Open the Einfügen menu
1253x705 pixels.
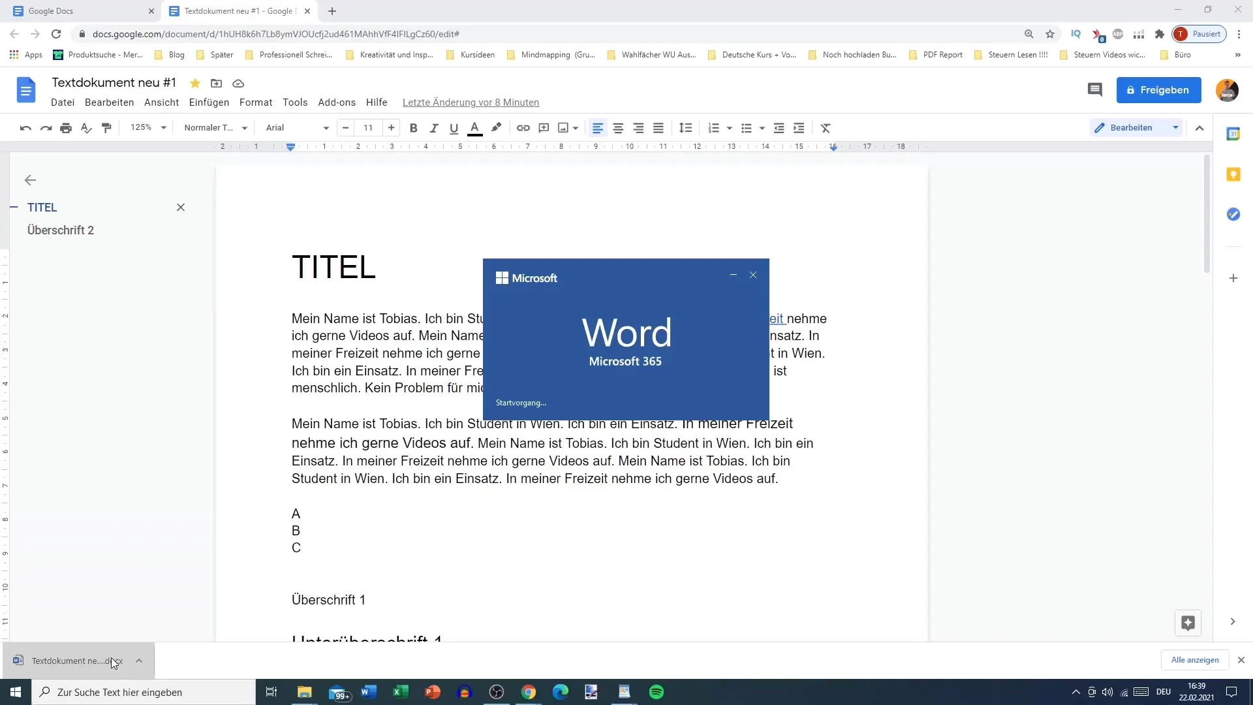[209, 102]
